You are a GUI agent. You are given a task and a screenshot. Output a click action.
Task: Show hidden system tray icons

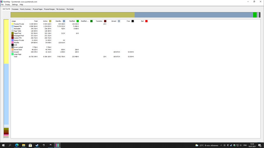pyautogui.click(x=221, y=145)
